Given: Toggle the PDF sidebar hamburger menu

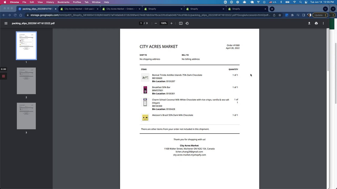Looking at the screenshot, I should (6, 23).
